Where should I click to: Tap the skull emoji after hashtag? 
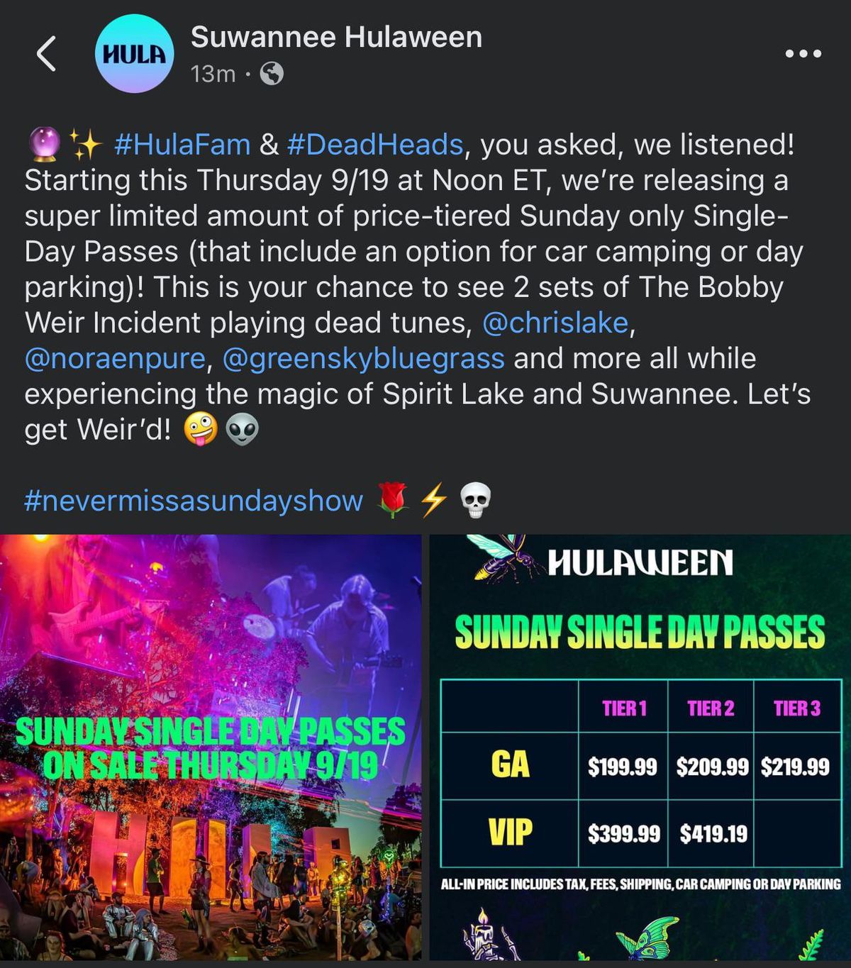[x=475, y=501]
